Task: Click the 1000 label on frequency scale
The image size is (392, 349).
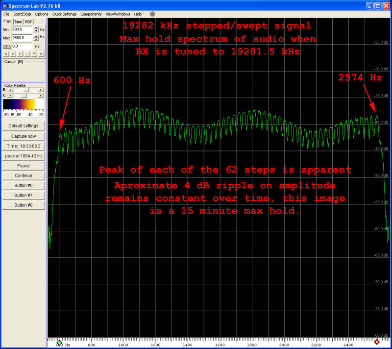Action: (123, 345)
